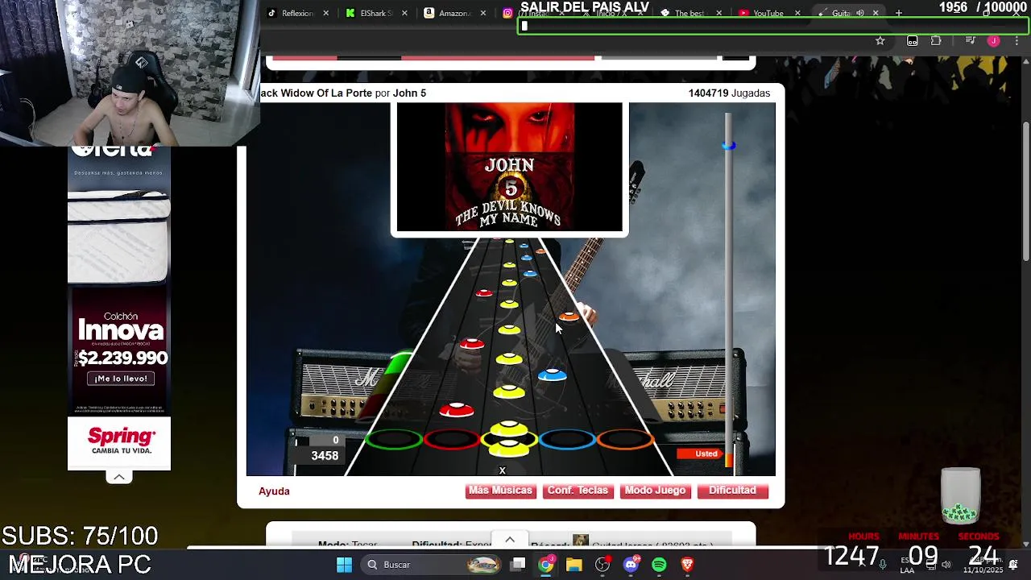Click the 1404719 Jugadas play count

coord(729,93)
